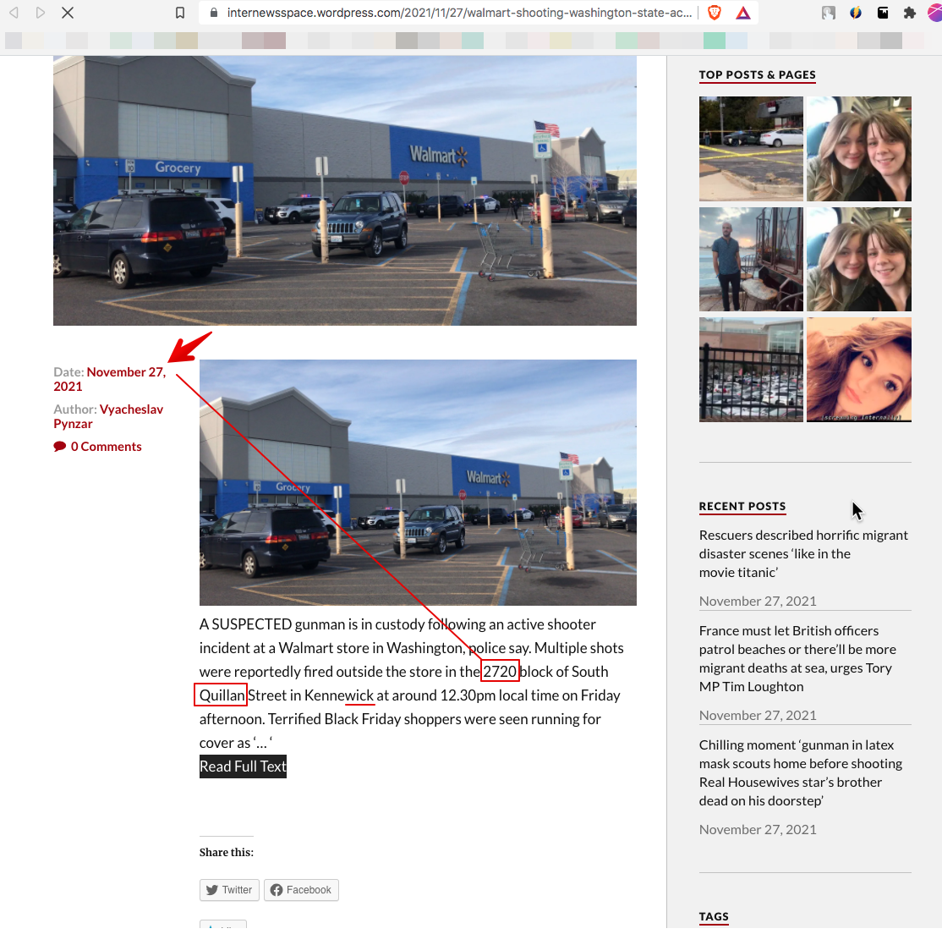Open recent post about France and British officers
Viewport: 942px width, 934px height.
(x=797, y=659)
